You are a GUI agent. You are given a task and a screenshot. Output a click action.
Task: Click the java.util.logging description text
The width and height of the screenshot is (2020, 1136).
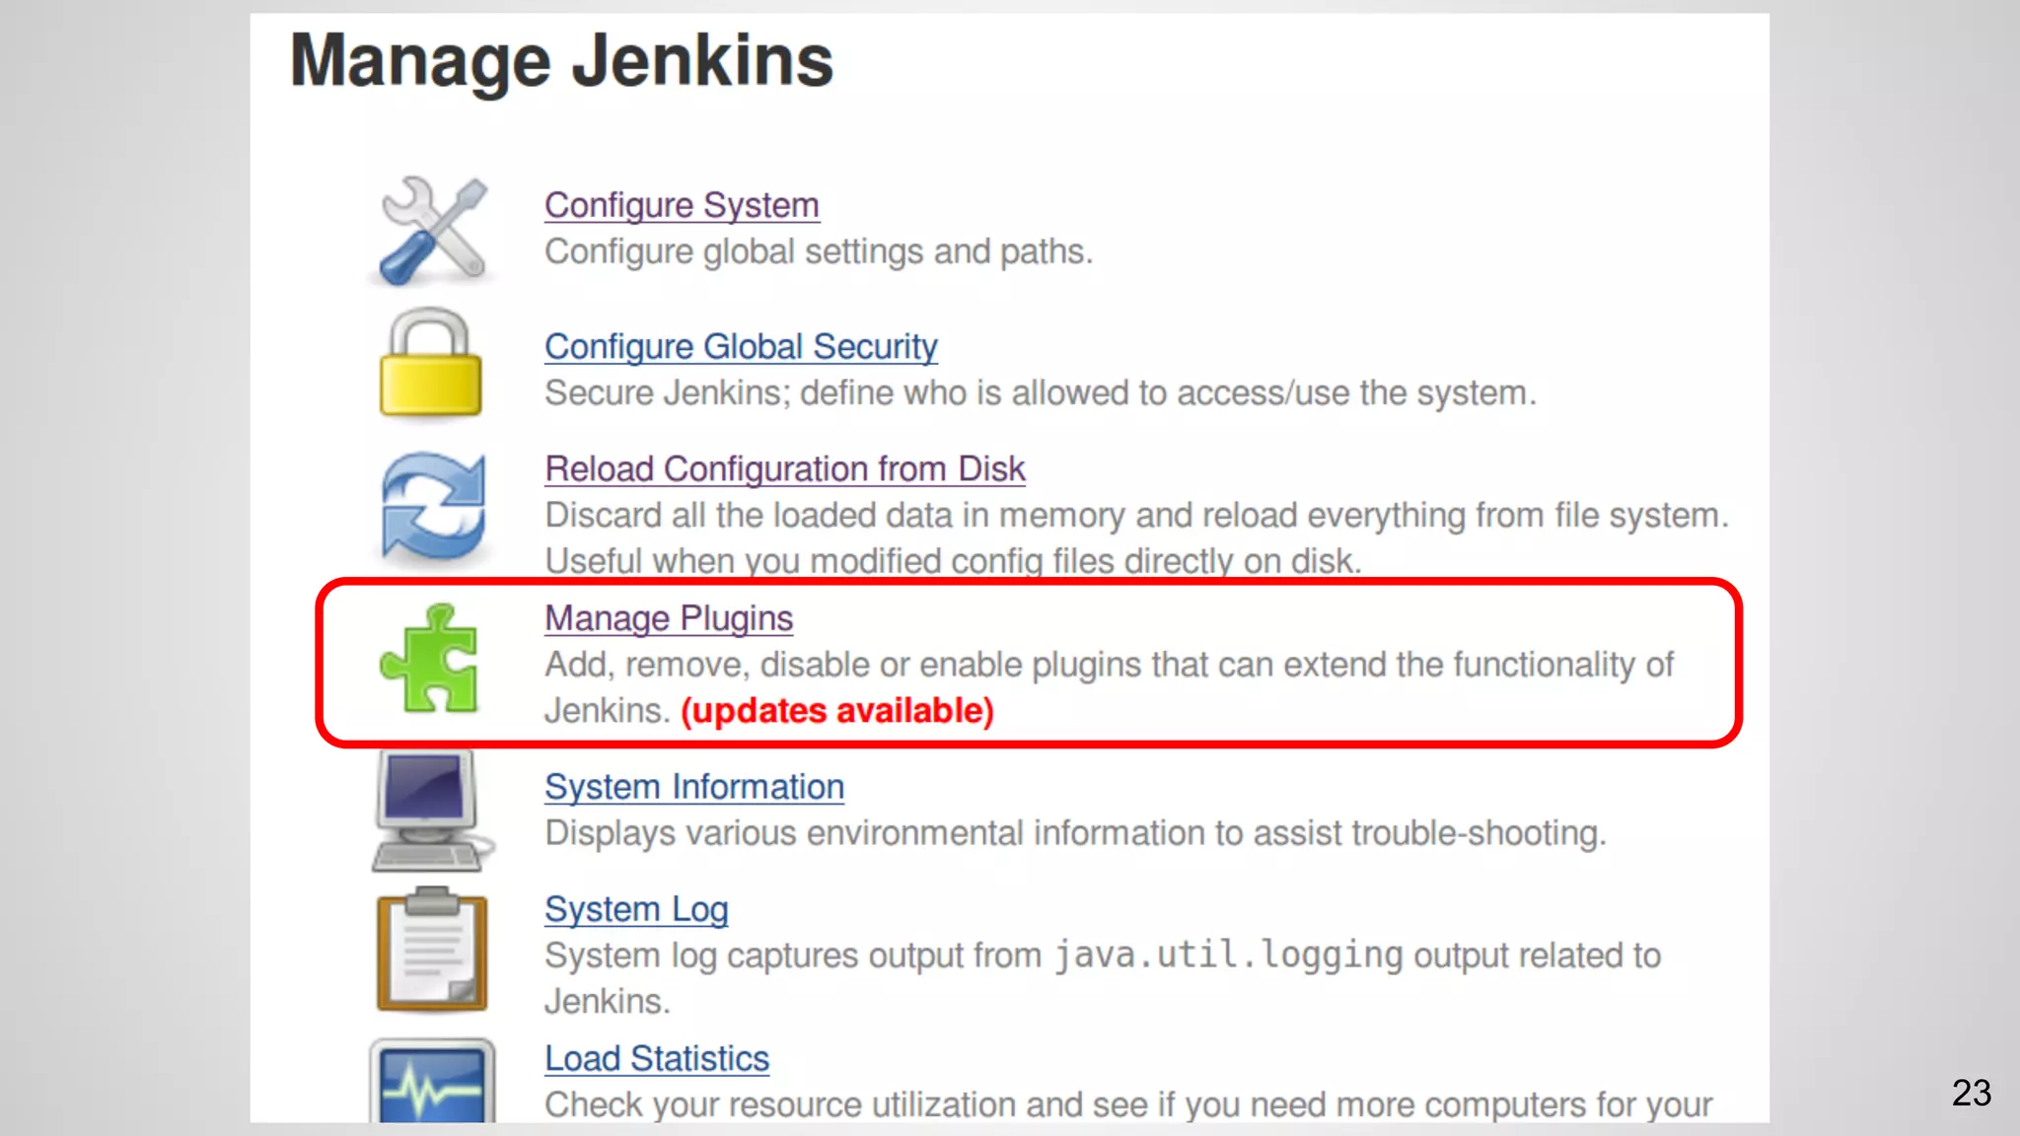coord(1227,956)
